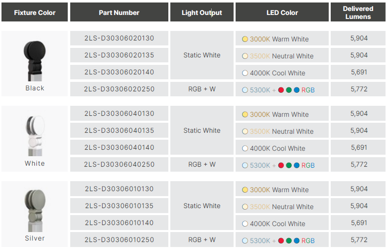This screenshot has width=386, height=249.
Task: Click Static White cell in White section
Action: [202, 130]
